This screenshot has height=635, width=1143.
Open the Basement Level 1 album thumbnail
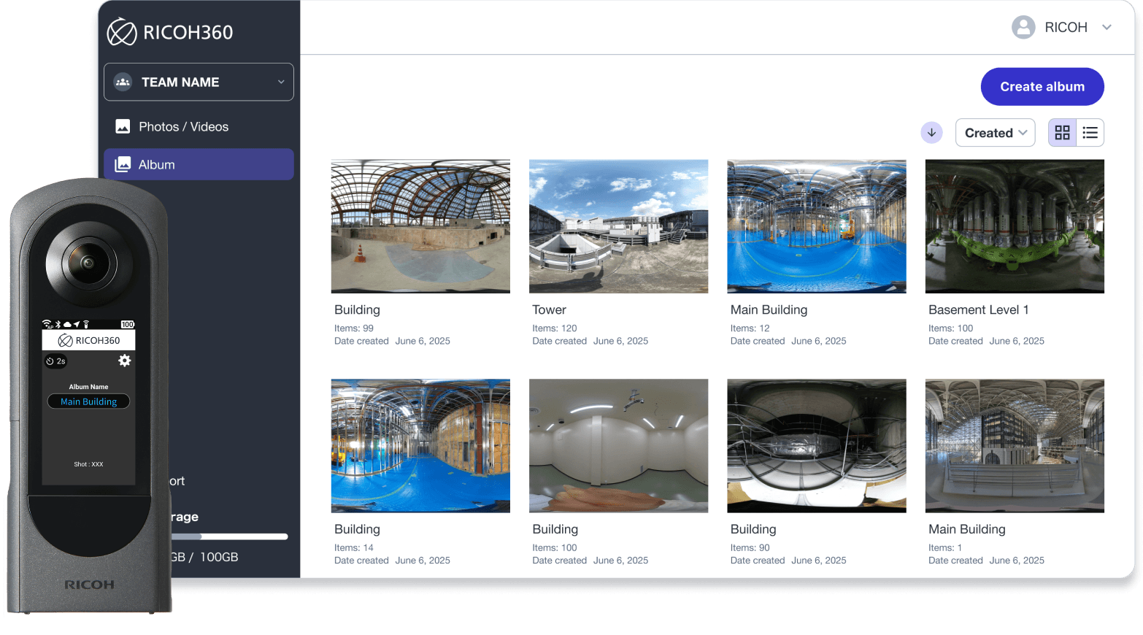tap(1014, 226)
